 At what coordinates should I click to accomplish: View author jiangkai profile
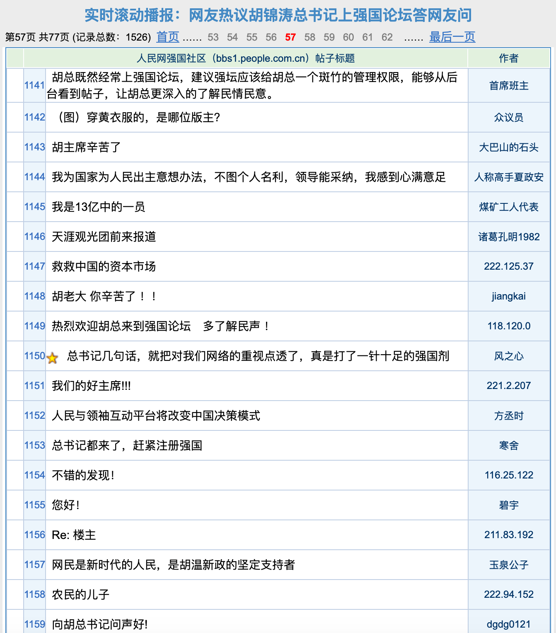click(x=509, y=296)
